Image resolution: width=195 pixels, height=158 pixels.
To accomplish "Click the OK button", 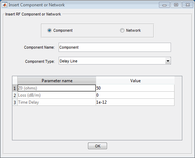I will [x=97, y=146].
